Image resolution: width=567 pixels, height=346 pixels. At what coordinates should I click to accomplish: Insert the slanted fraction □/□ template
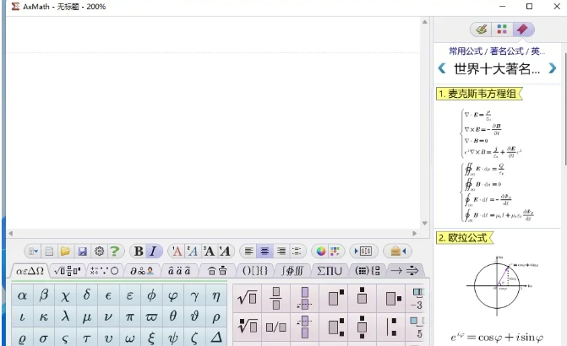(x=276, y=327)
